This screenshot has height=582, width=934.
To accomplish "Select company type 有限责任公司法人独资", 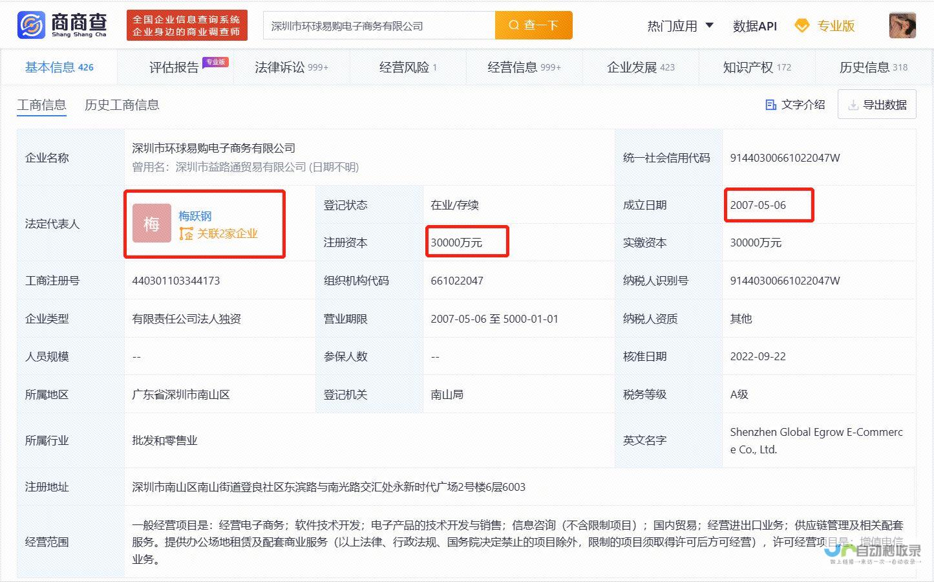I will pos(186,319).
